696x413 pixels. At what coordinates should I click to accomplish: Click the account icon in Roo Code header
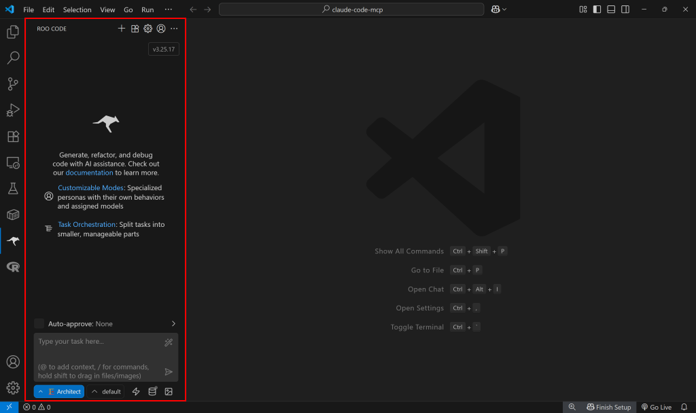coord(160,29)
